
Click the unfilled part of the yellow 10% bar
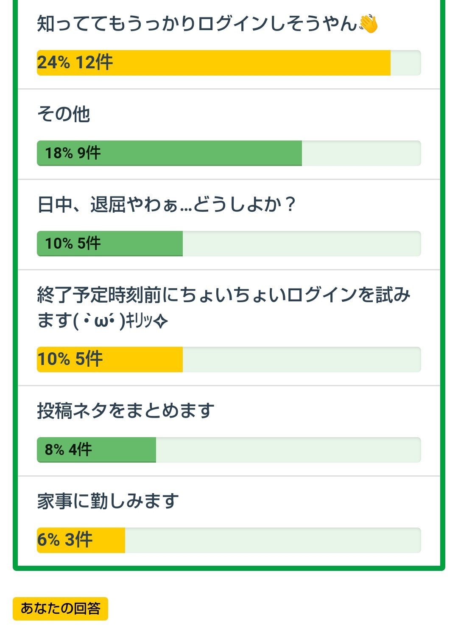click(302, 359)
